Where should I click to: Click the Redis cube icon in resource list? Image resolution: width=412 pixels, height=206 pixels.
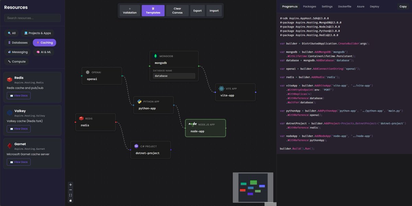10,80
